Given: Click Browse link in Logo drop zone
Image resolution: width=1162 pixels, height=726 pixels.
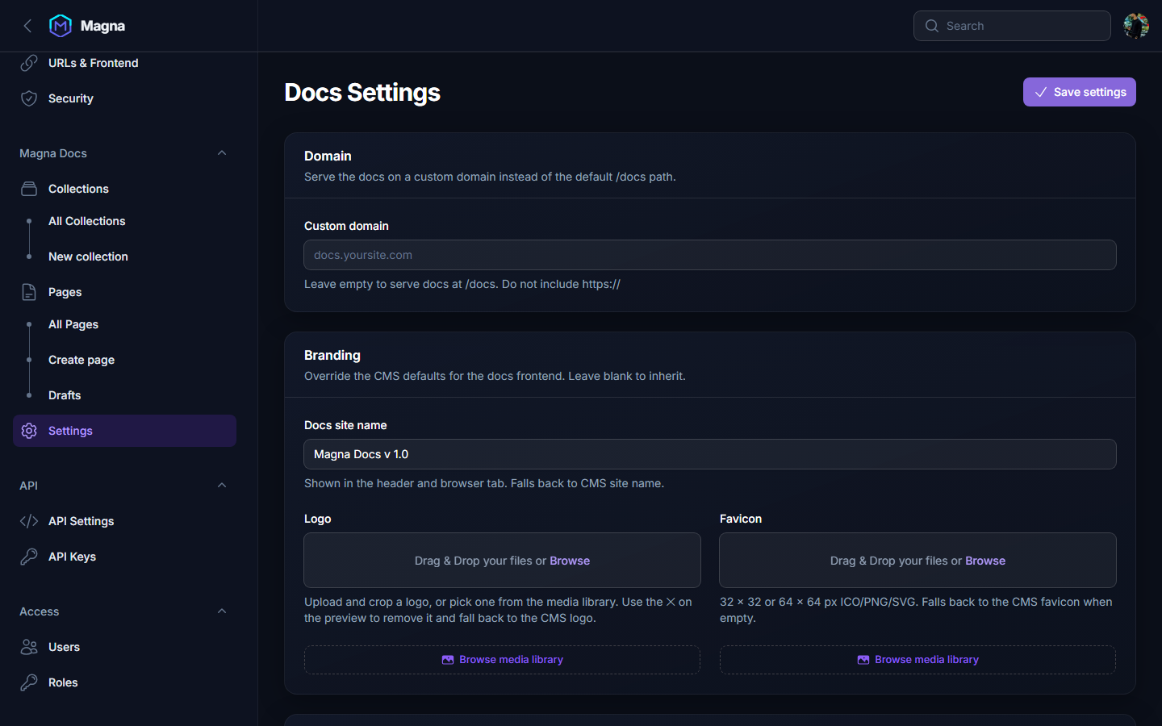Looking at the screenshot, I should pyautogui.click(x=570, y=561).
